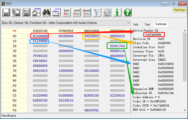Click the summary panel scroll down arrow
Viewport: 188px width, 119px height.
(x=185, y=110)
